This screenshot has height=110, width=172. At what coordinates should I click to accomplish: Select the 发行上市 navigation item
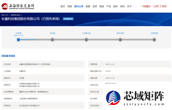(79, 6)
